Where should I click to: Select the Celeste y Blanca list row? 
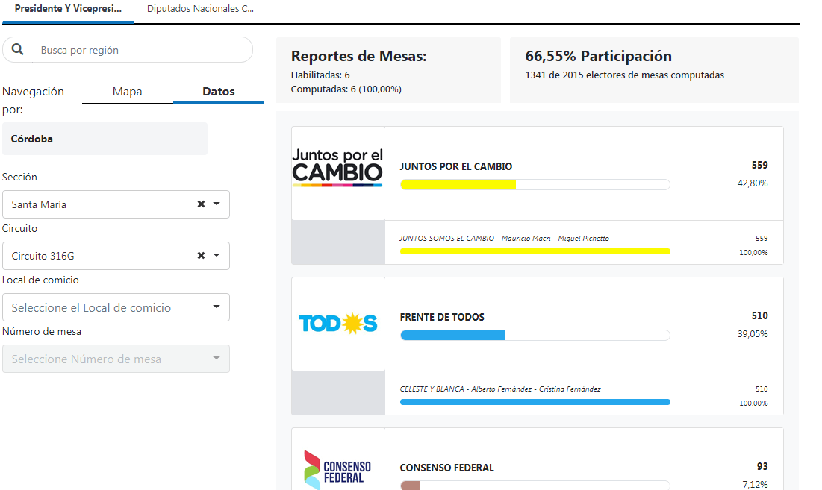pyautogui.click(x=584, y=394)
